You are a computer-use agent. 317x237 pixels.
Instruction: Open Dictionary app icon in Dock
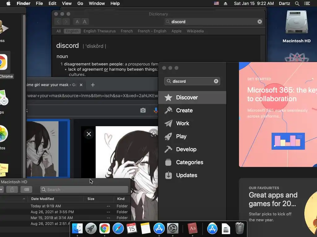point(193,229)
